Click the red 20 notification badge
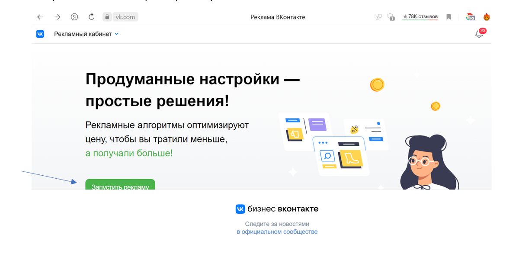The height and width of the screenshot is (254, 519). point(483,30)
